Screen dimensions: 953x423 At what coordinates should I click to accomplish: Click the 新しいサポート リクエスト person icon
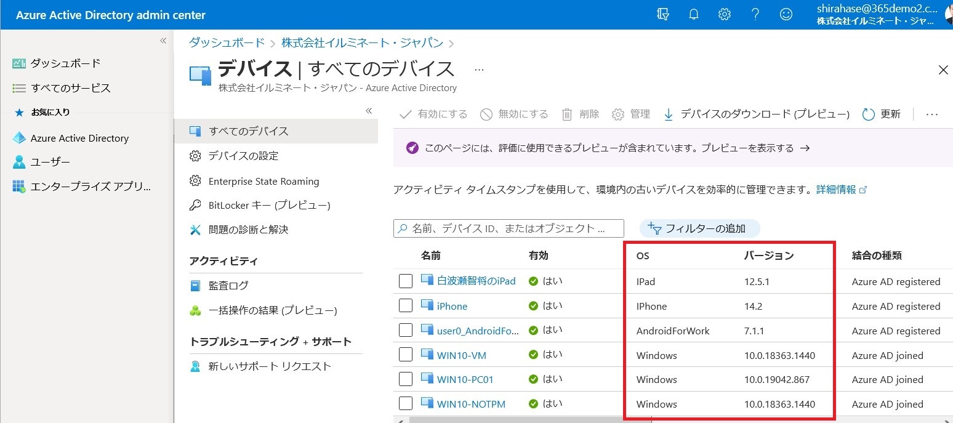click(195, 366)
